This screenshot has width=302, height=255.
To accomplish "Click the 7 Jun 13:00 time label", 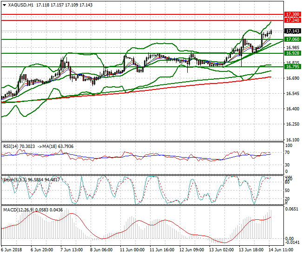I will pos(72,250).
